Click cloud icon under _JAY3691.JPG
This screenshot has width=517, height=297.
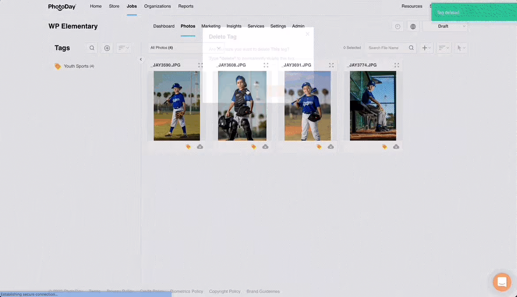(331, 147)
